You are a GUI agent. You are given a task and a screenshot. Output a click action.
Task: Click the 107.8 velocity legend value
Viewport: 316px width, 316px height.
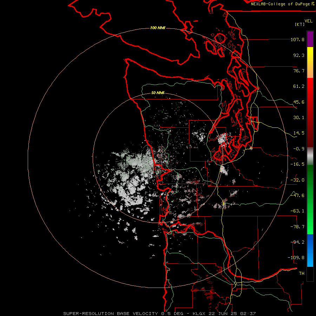coord(297,39)
